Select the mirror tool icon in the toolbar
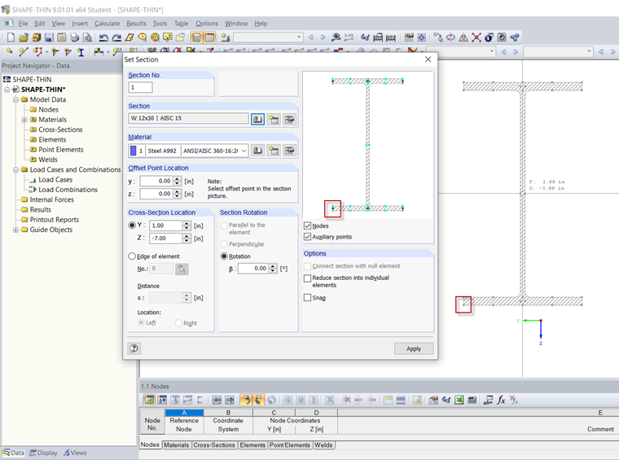The width and height of the screenshot is (619, 464). (463, 37)
